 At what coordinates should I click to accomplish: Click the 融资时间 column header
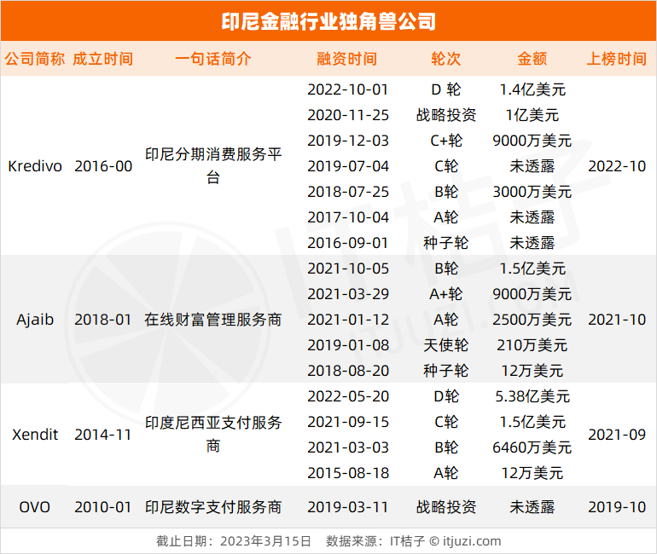[347, 59]
